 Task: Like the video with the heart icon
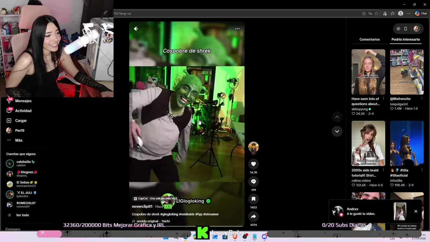click(253, 164)
